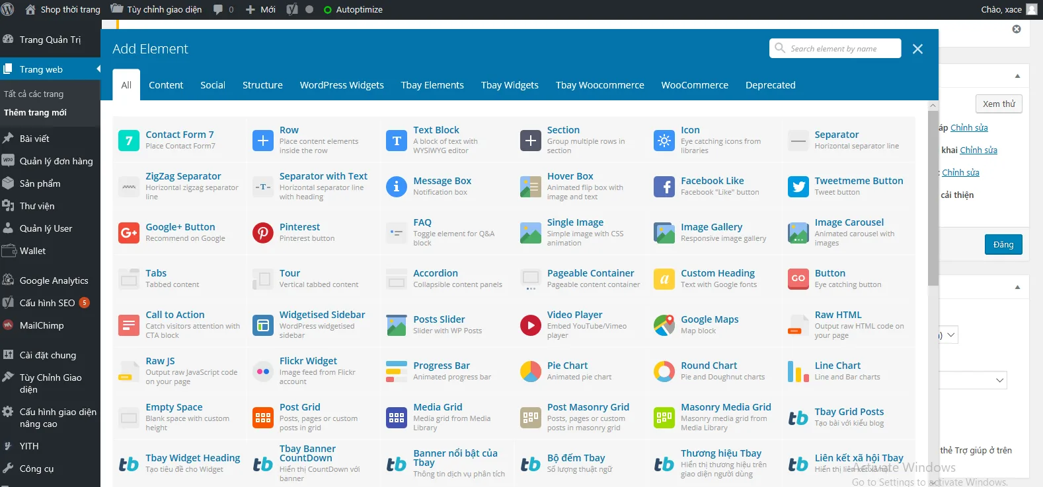Screen dimensions: 1043x487
Task: Add the Post Grid icon
Action: (263, 418)
